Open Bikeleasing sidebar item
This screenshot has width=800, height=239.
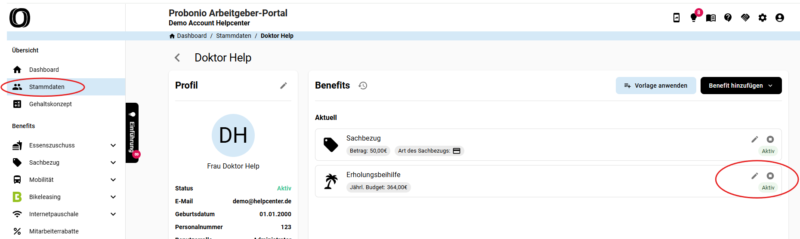click(66, 197)
